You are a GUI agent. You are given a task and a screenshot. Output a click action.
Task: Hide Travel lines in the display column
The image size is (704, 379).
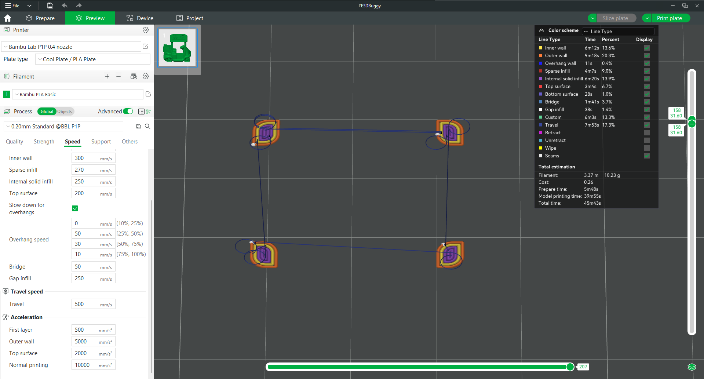[646, 125]
